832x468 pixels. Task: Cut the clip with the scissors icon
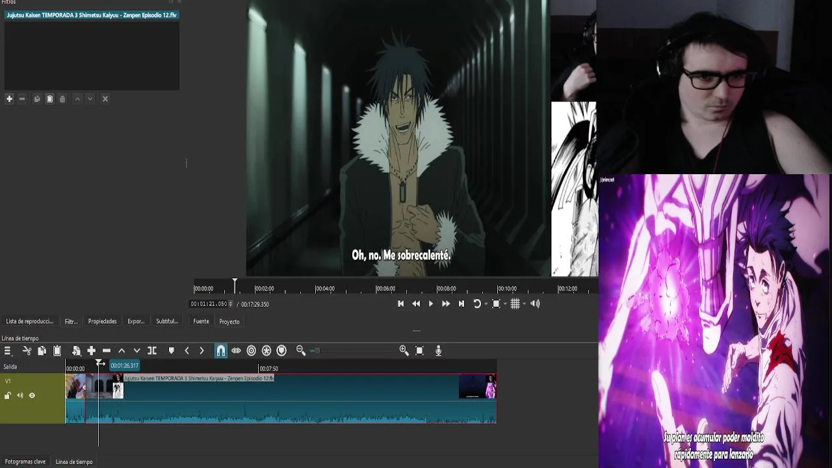[27, 350]
